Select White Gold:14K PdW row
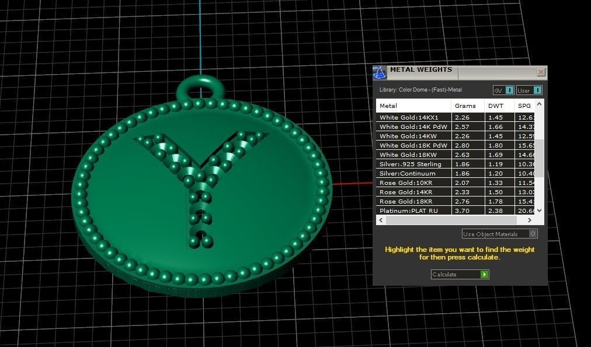 coord(455,127)
